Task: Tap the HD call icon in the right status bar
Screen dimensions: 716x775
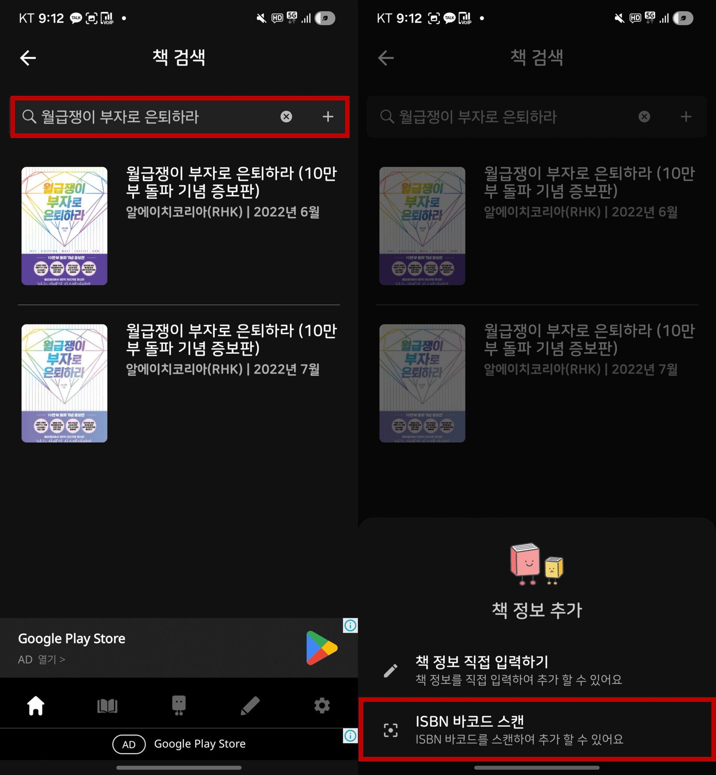Action: coord(635,18)
